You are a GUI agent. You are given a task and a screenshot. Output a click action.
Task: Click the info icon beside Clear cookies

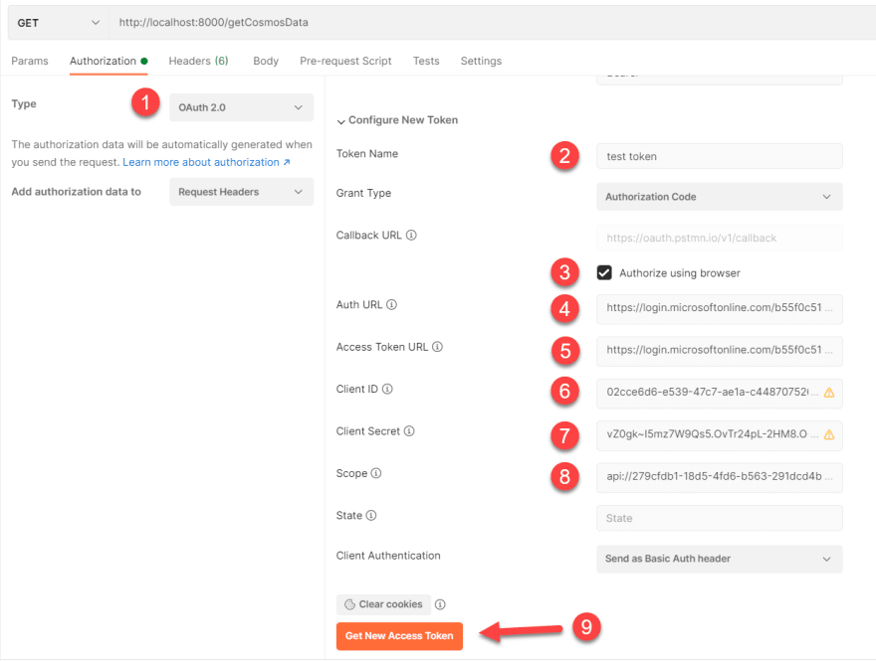coord(440,604)
